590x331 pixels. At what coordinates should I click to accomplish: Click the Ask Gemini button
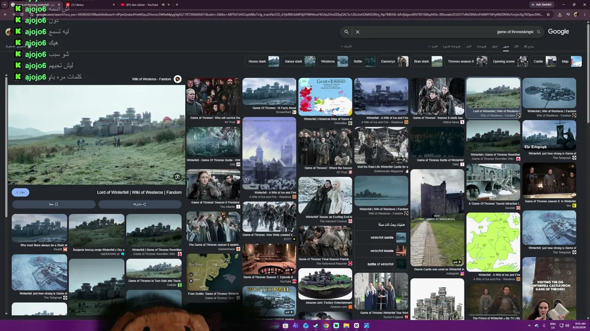click(x=541, y=5)
